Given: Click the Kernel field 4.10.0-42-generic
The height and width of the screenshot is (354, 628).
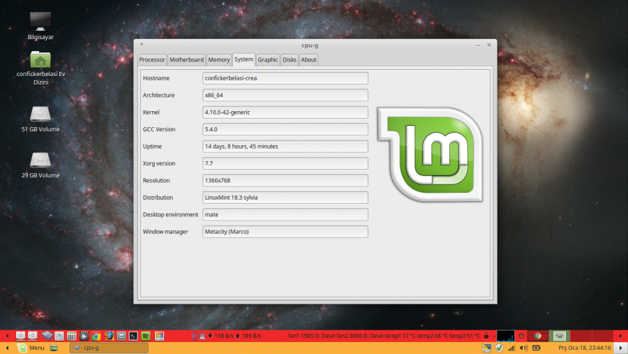Looking at the screenshot, I should 285,112.
